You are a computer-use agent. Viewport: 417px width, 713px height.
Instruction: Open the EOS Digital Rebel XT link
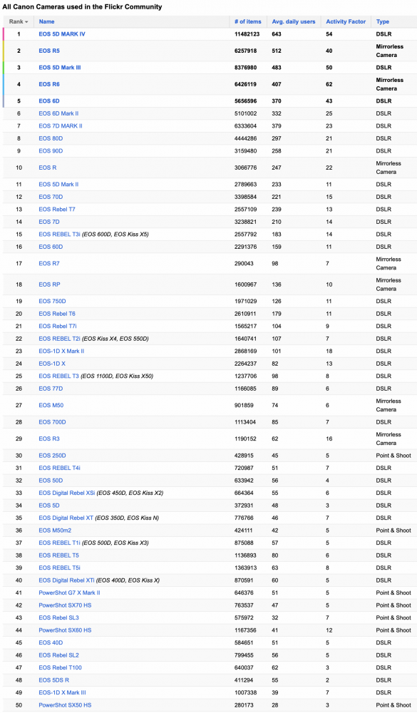(66, 518)
